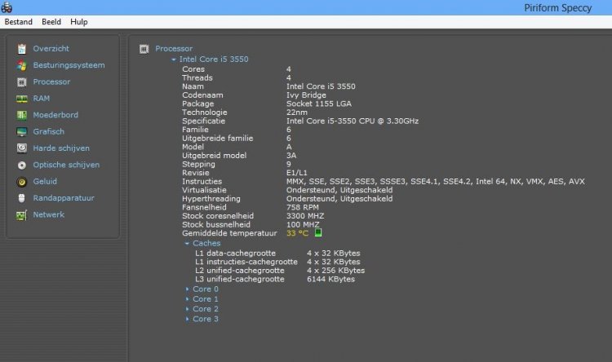Click the green temperature indicator icon
Screen dimensions: 612x362
[318, 233]
